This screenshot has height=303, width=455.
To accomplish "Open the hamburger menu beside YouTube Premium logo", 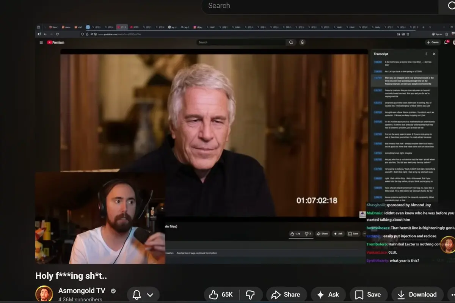I will pos(41,42).
